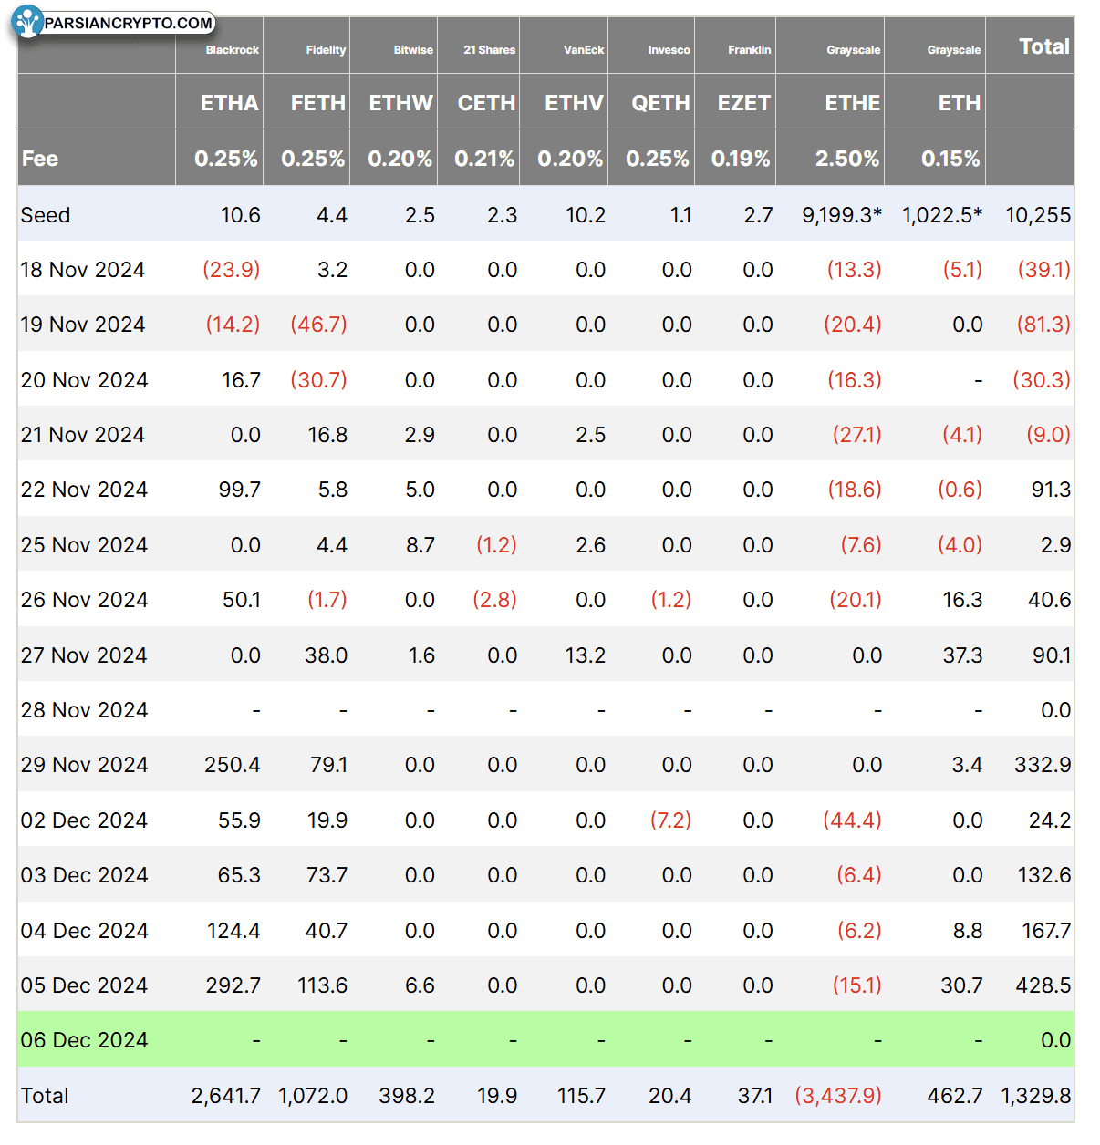Select the ETHE ticker header

tap(853, 103)
